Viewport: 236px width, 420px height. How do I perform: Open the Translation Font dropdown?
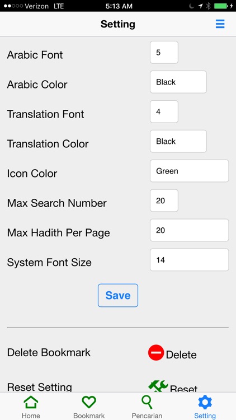pos(164,111)
